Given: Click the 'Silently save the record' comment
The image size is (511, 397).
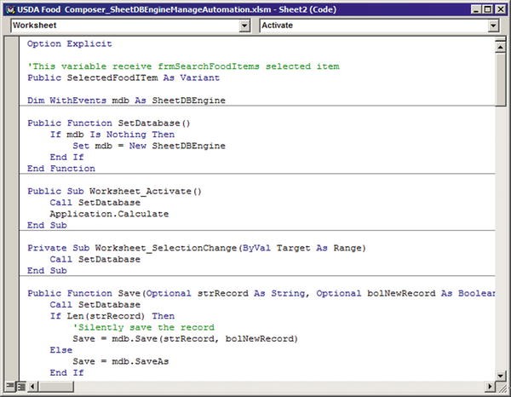Looking at the screenshot, I should coord(143,327).
